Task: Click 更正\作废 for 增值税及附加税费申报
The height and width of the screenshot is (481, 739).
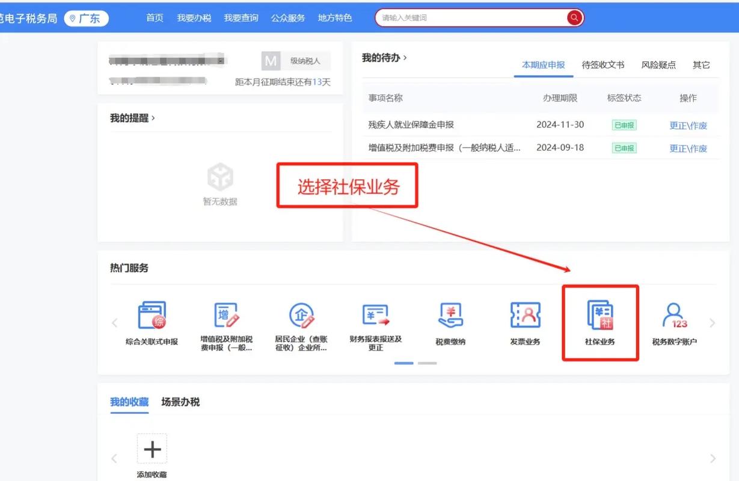Action: (688, 149)
